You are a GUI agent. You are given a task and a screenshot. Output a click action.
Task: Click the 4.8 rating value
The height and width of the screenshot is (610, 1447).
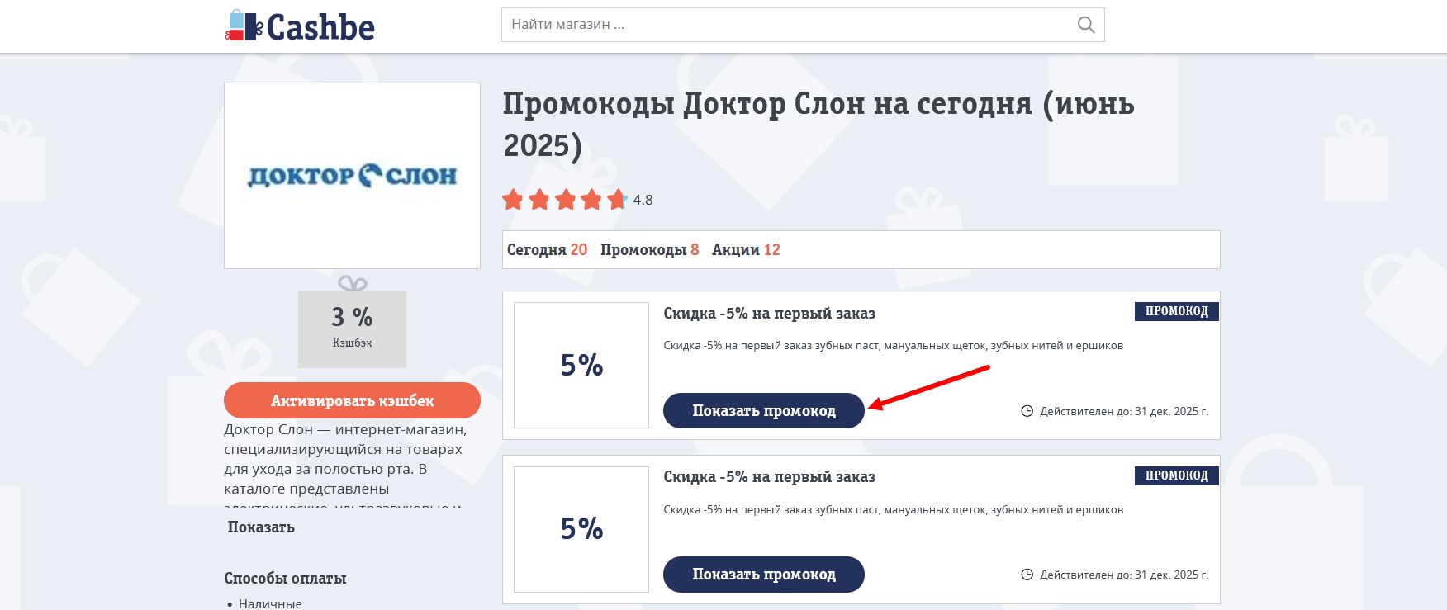(x=643, y=200)
